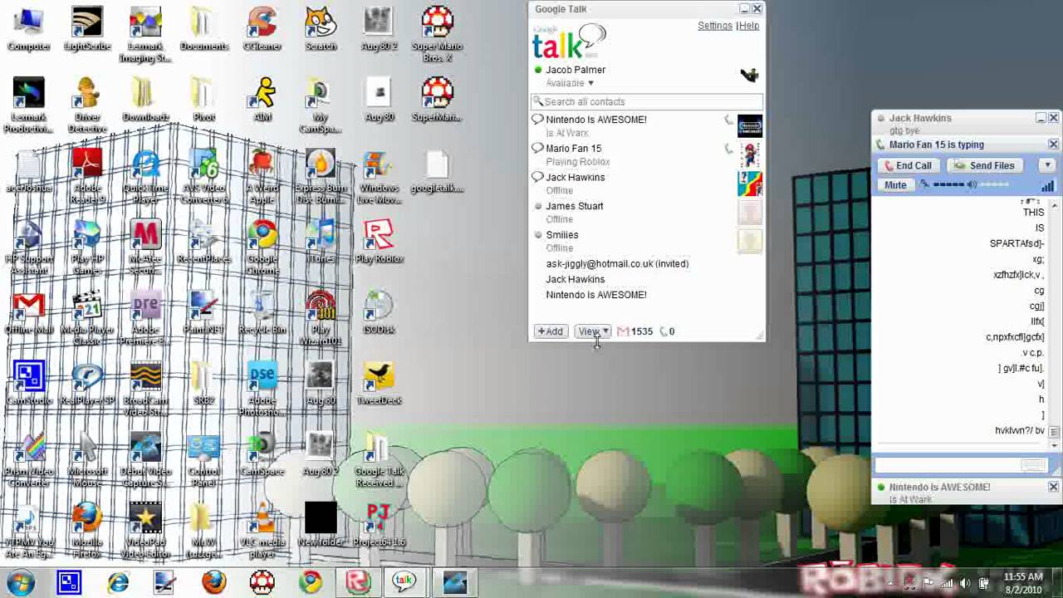Click the +Add contact button
Screen dimensions: 1063x598
550,331
